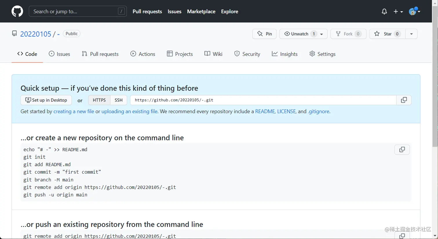Click the Public visibility badge

click(x=72, y=34)
